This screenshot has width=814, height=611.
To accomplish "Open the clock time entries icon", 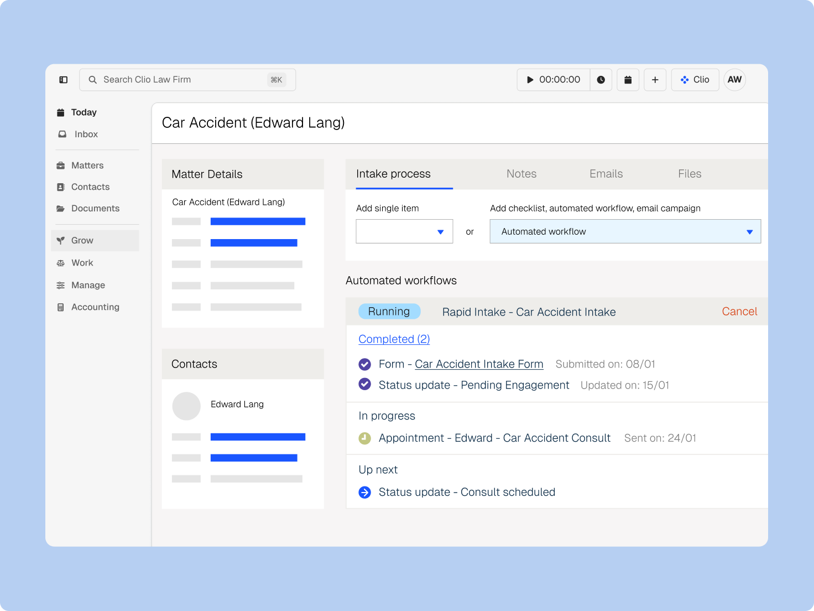I will (x=601, y=80).
